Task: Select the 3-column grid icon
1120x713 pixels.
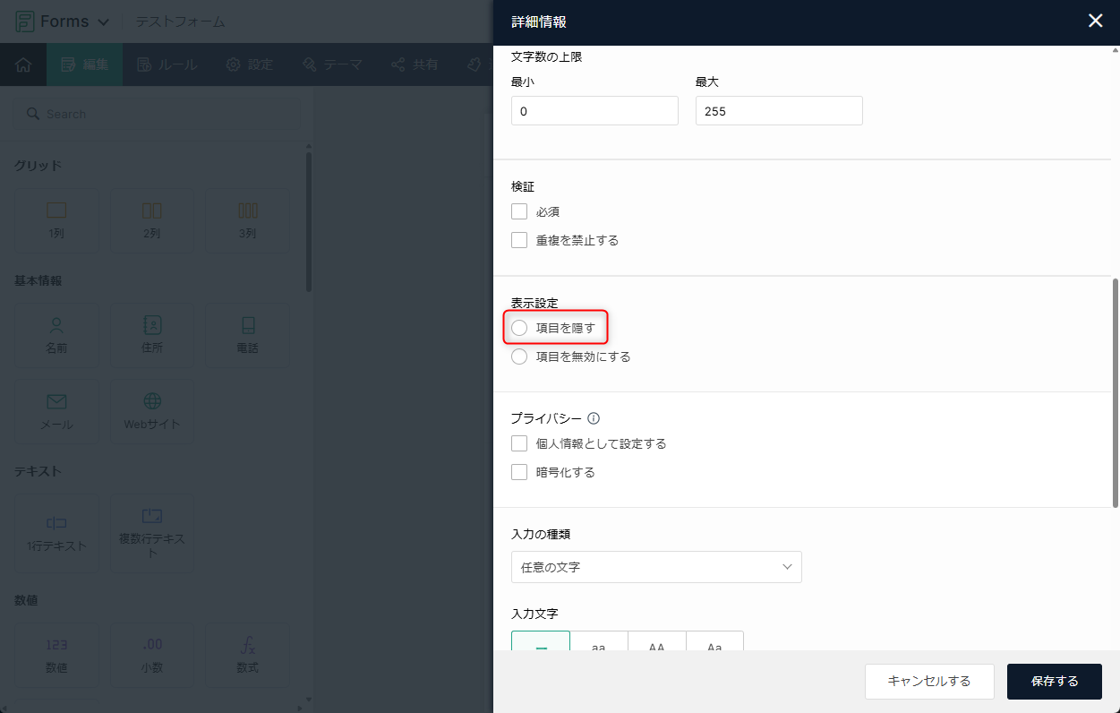Action: pyautogui.click(x=247, y=211)
